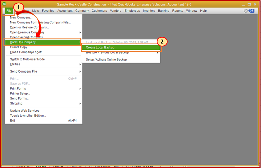Viewport: 261px width, 168px height.
Task: Open the Vendors menu
Action: (x=115, y=11)
